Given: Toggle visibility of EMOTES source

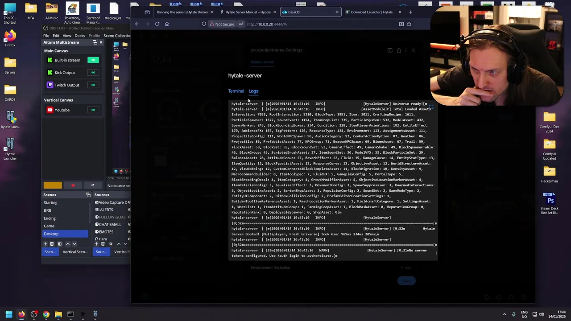Looking at the screenshot, I should (x=129, y=232).
